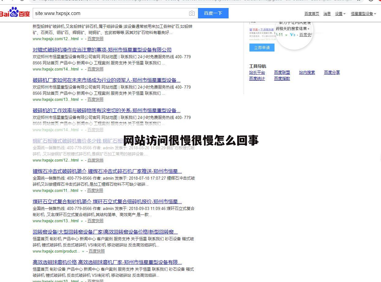The height and width of the screenshot is (282, 381).
Task: Click URL under 破碎机厂家如何在未来市场 result
Action: 56,99
